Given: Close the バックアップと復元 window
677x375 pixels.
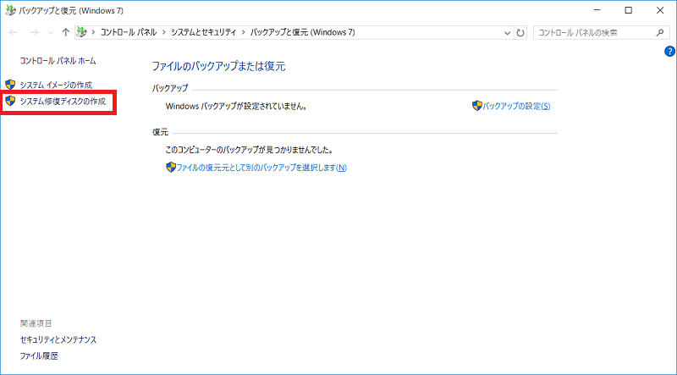Looking at the screenshot, I should point(660,11).
